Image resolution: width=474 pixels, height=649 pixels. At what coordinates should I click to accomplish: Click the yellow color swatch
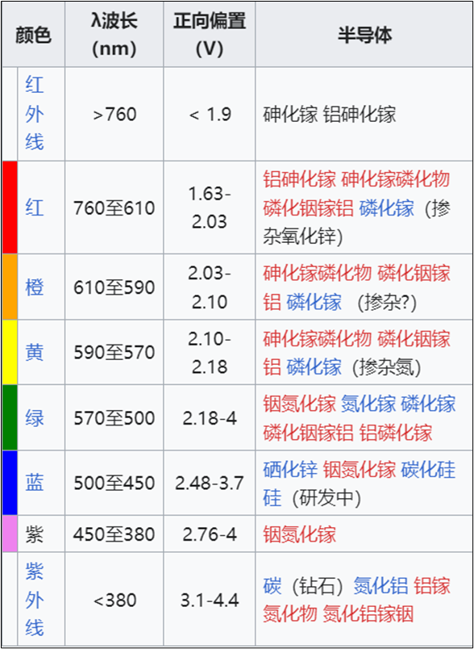[10, 352]
